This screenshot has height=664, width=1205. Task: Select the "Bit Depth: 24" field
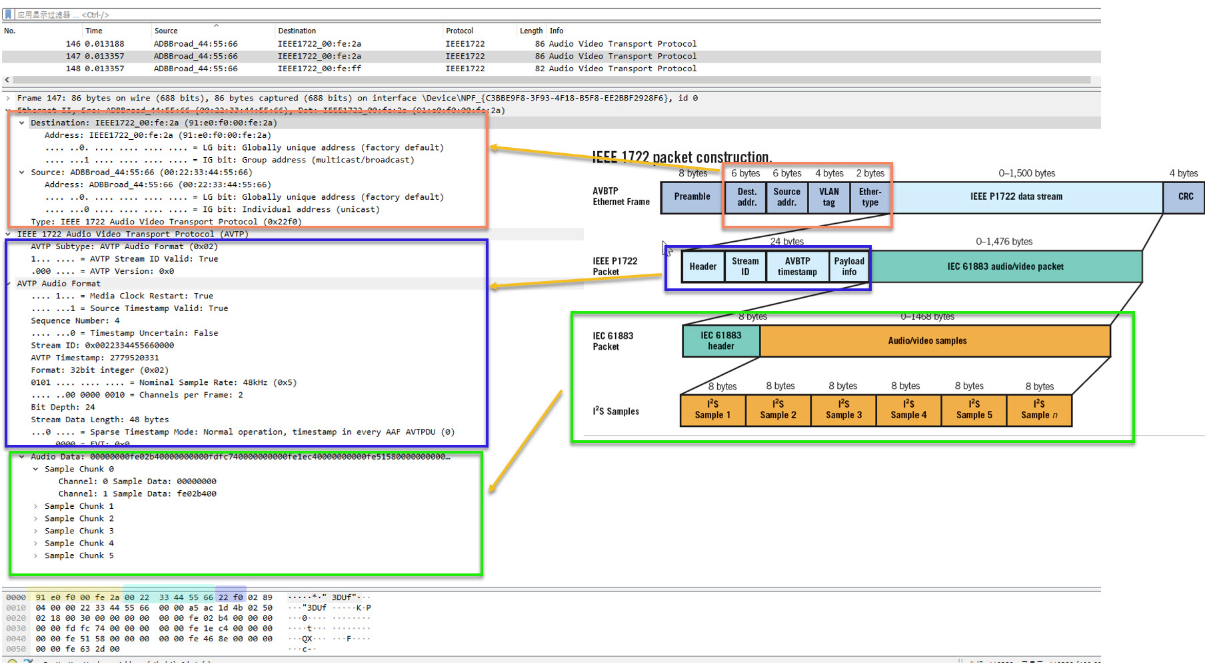(67, 407)
